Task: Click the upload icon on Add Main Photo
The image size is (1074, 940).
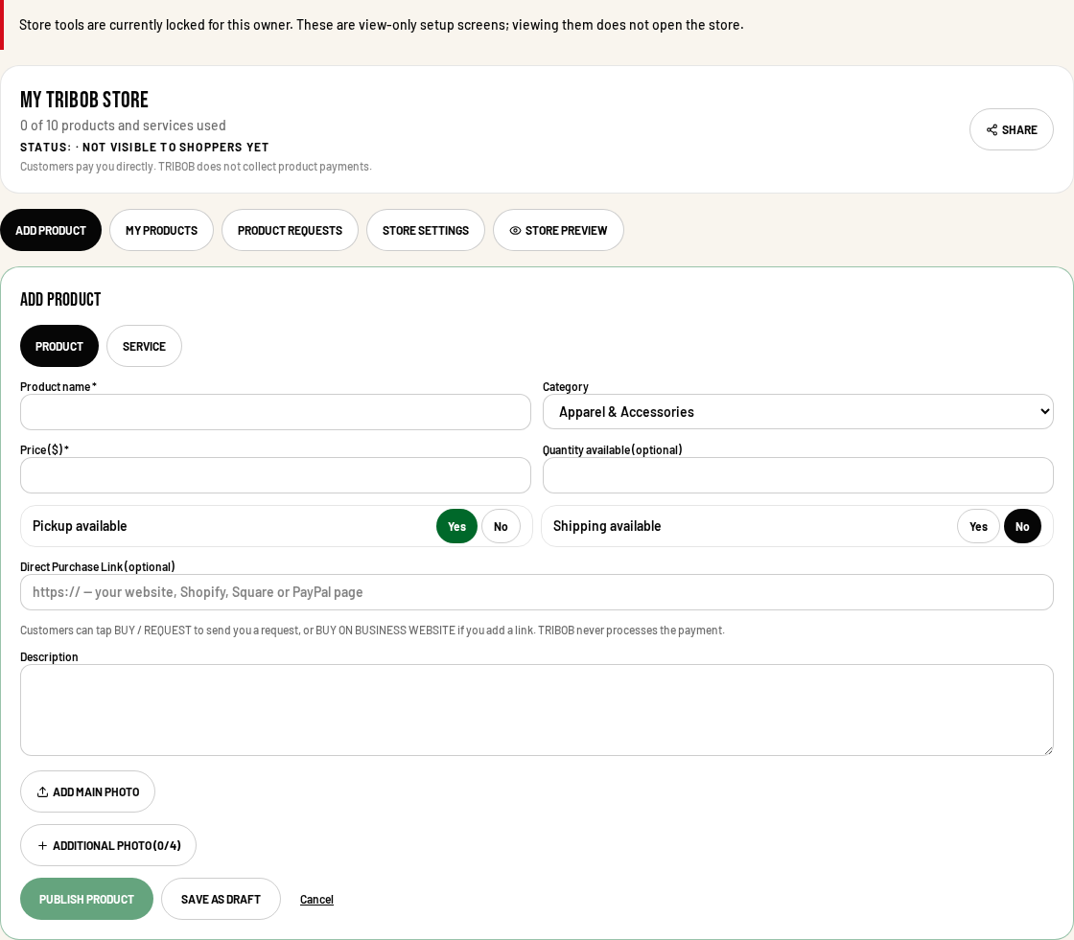Action: pos(42,792)
